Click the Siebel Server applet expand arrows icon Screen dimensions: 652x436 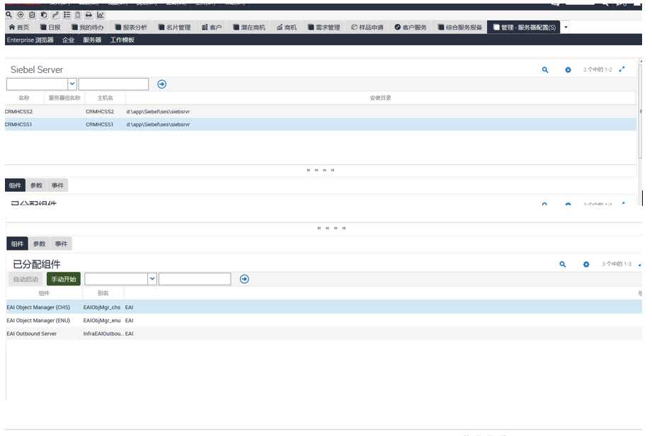coord(622,69)
